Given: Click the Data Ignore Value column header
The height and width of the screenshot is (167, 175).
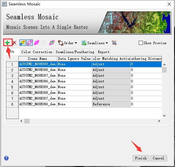Looking at the screenshot, I should coord(74,59).
